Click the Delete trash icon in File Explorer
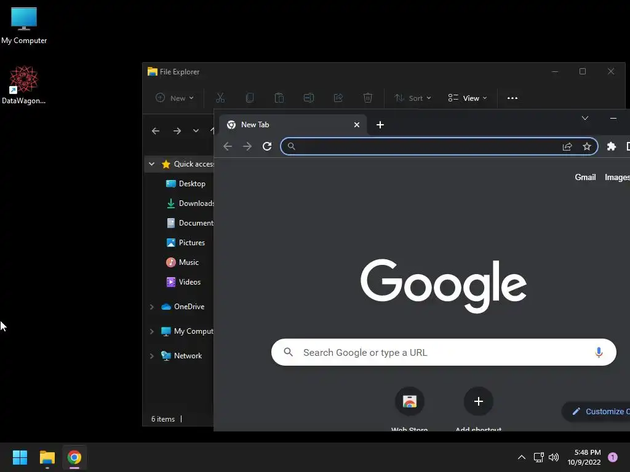 [x=368, y=98]
